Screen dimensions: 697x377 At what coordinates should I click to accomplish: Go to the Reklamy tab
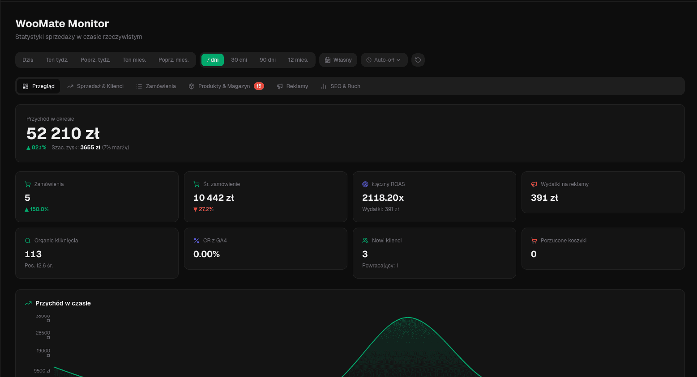coord(293,86)
